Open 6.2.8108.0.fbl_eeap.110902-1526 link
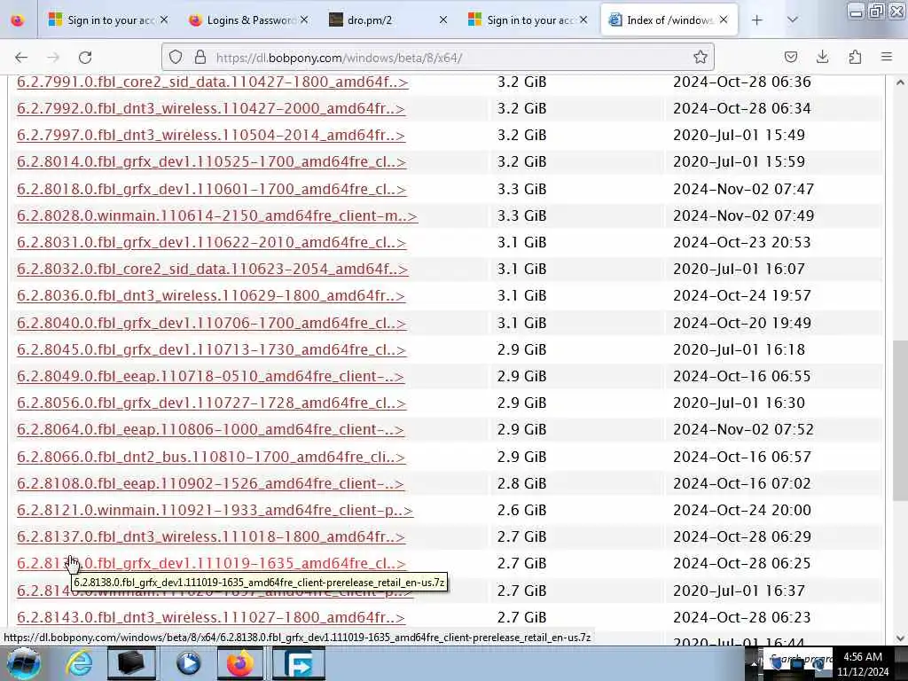908x681 pixels. click(210, 483)
